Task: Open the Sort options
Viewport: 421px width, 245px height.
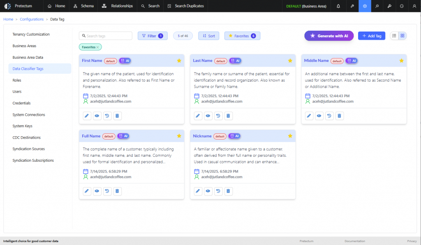Action: click(208, 36)
